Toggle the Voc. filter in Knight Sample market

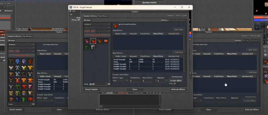pyautogui.click(x=93, y=31)
